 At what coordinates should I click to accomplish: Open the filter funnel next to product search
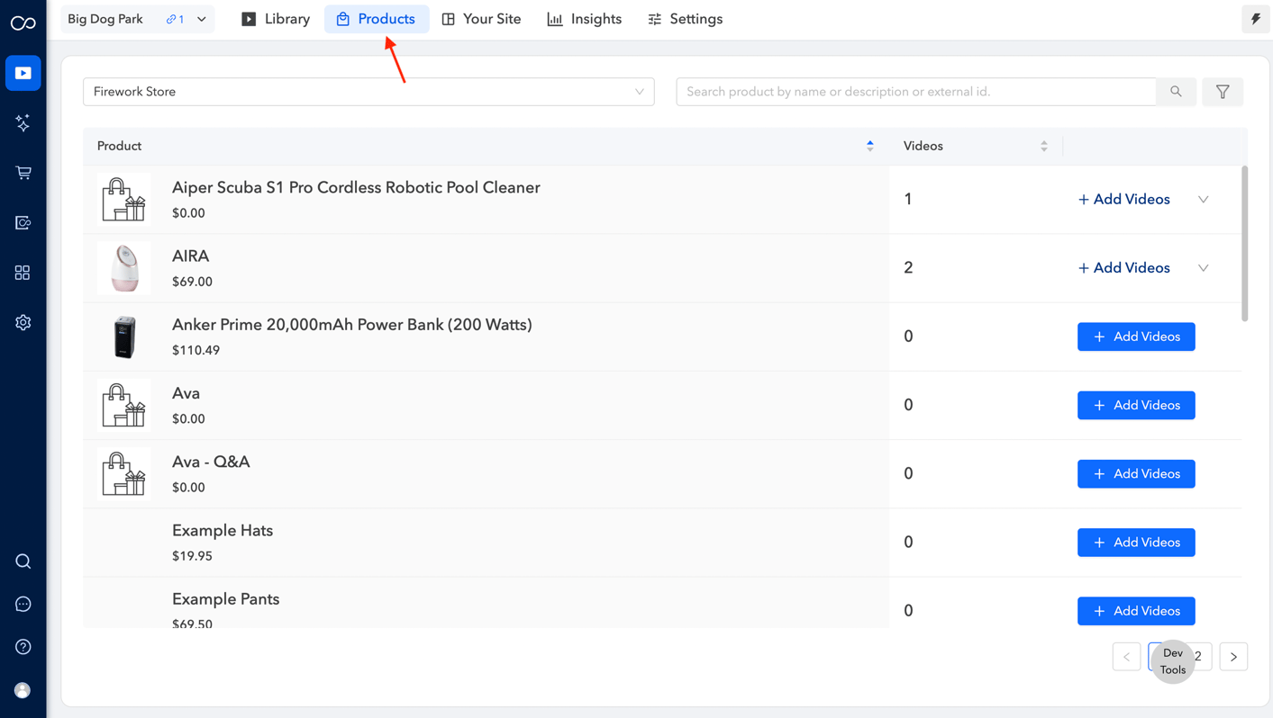click(1222, 91)
